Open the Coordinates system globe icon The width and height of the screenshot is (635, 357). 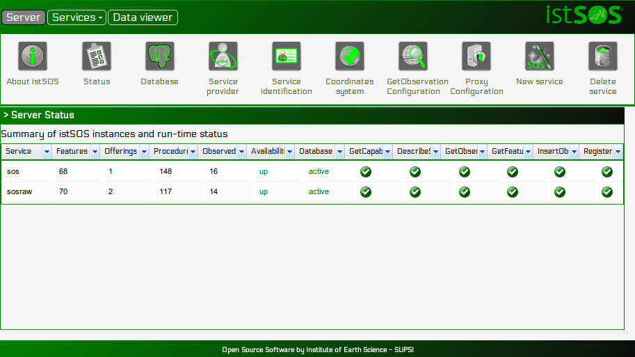[x=349, y=56]
